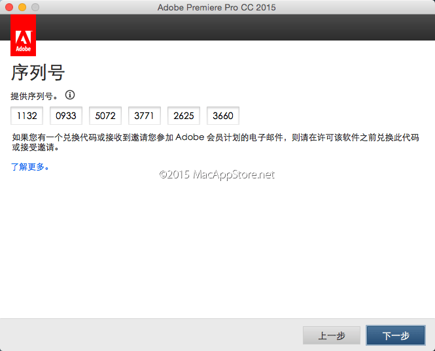Proceed with the 下一步 button
This screenshot has height=351, width=435.
click(x=396, y=335)
